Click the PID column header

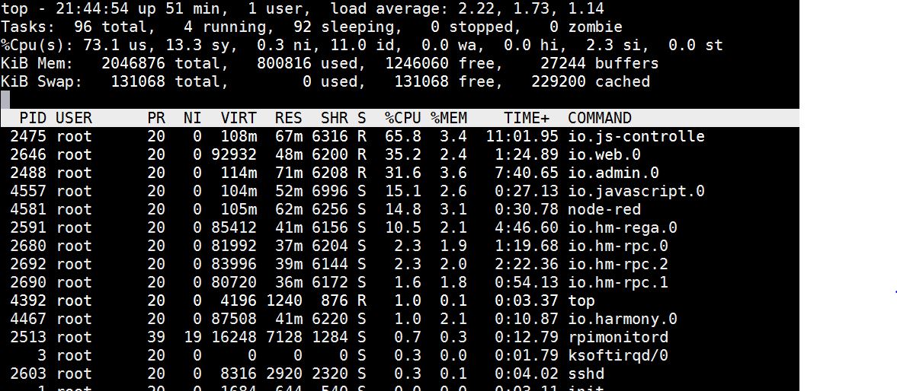pos(34,118)
